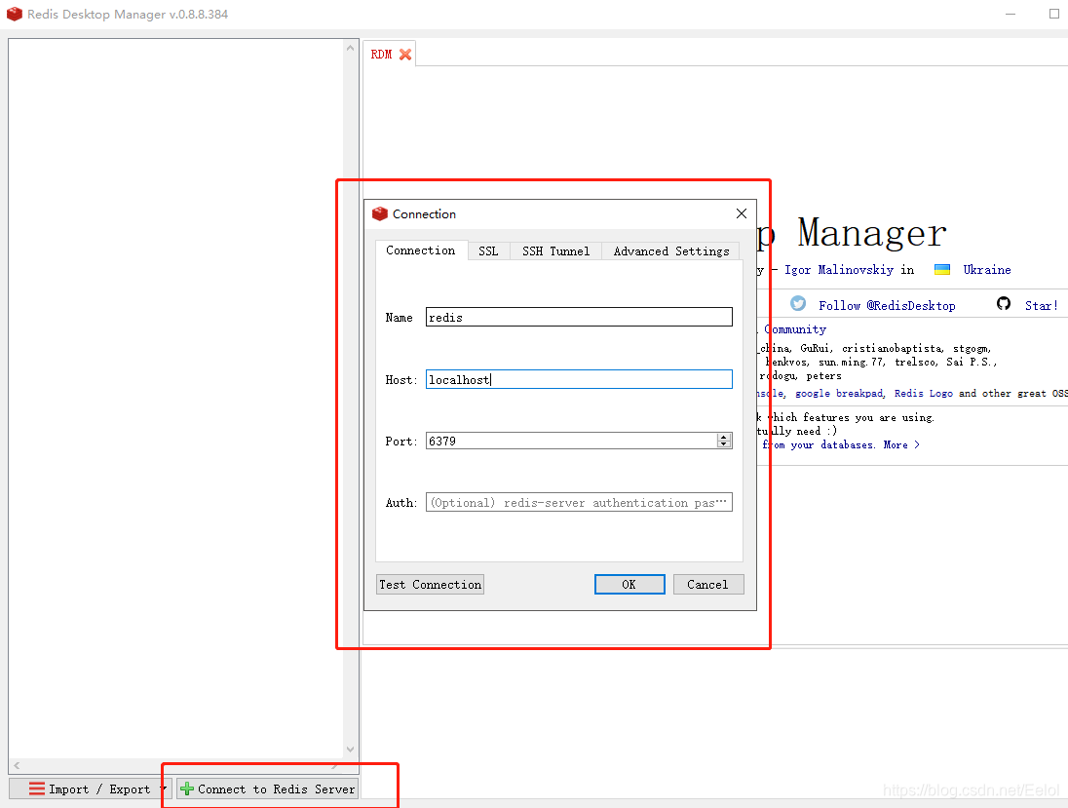Screen dimensions: 1068x808
Task: Decrease port value with down arrow
Action: 724,444
